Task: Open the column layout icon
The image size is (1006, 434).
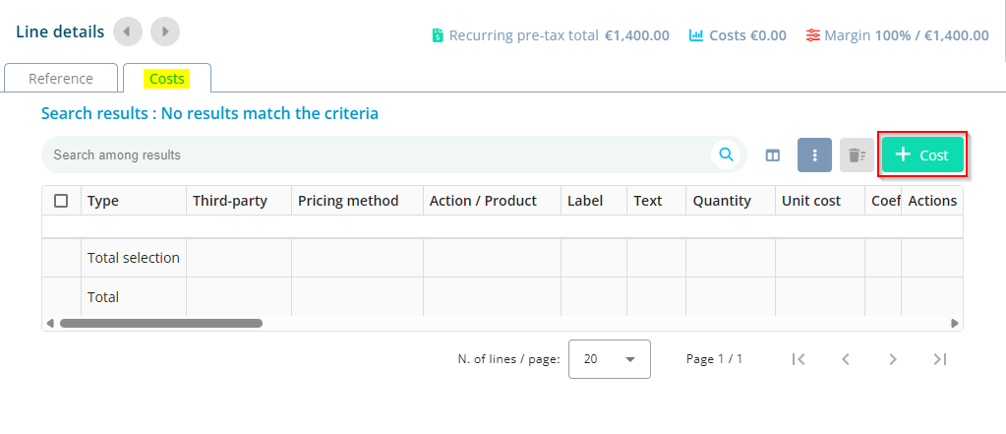Action: (x=773, y=155)
